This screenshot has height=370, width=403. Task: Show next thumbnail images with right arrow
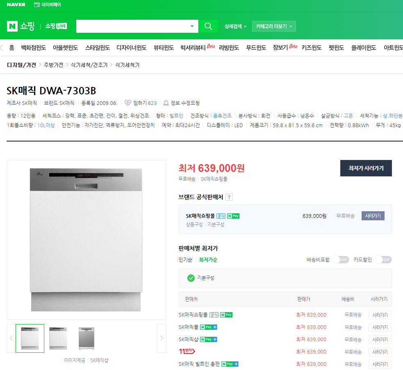pyautogui.click(x=162, y=338)
